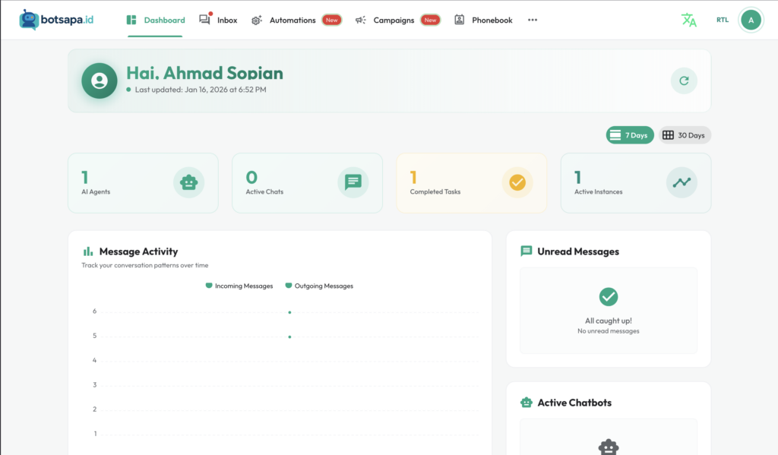Toggle RTL layout direction

[722, 21]
